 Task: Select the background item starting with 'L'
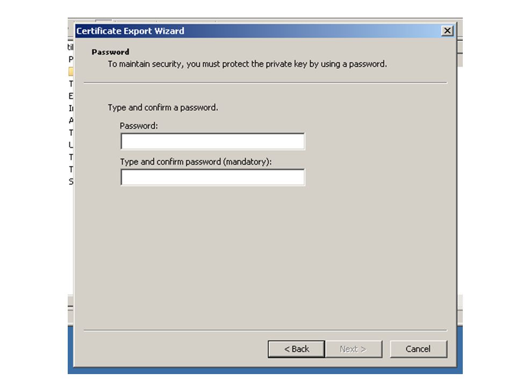pyautogui.click(x=71, y=145)
